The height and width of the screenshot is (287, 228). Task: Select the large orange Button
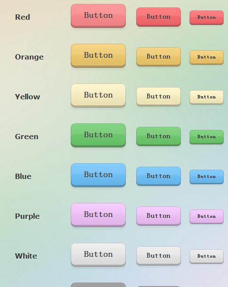coord(98,56)
